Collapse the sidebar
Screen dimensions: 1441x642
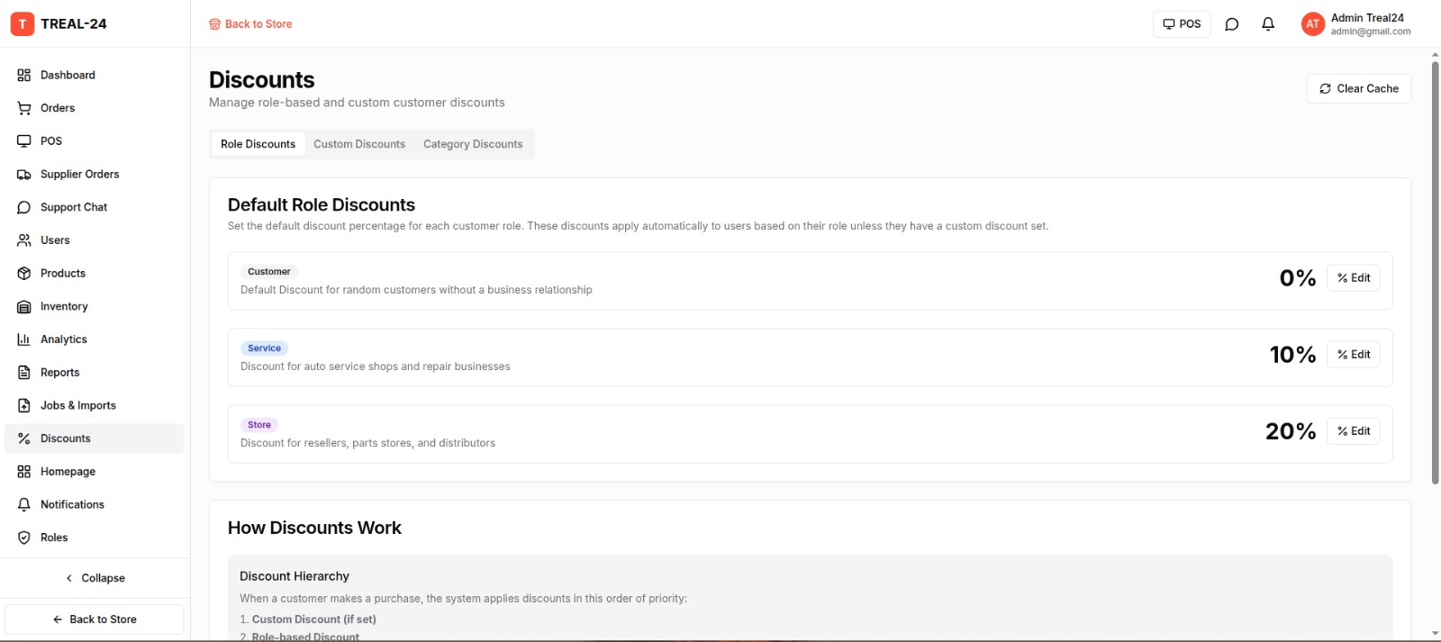pos(95,578)
